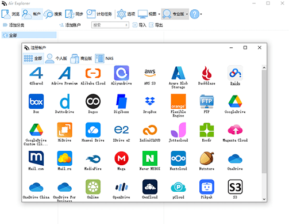Select Mail.com cloud service
Viewport: 289px width, 224px height.
click(x=36, y=161)
